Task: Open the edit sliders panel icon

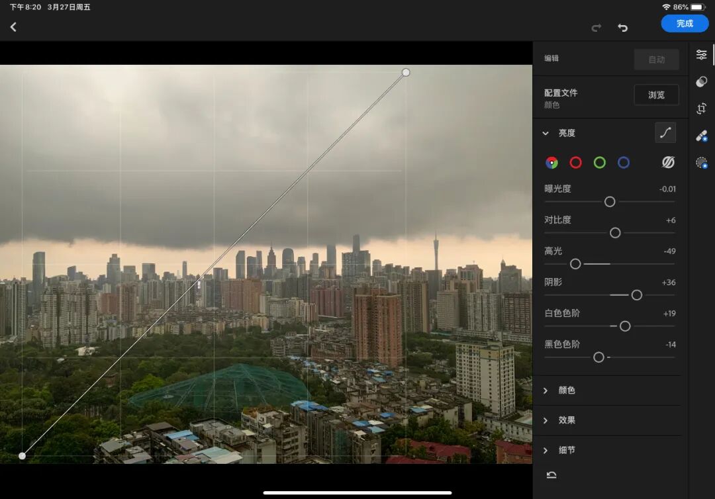Action: click(x=701, y=55)
